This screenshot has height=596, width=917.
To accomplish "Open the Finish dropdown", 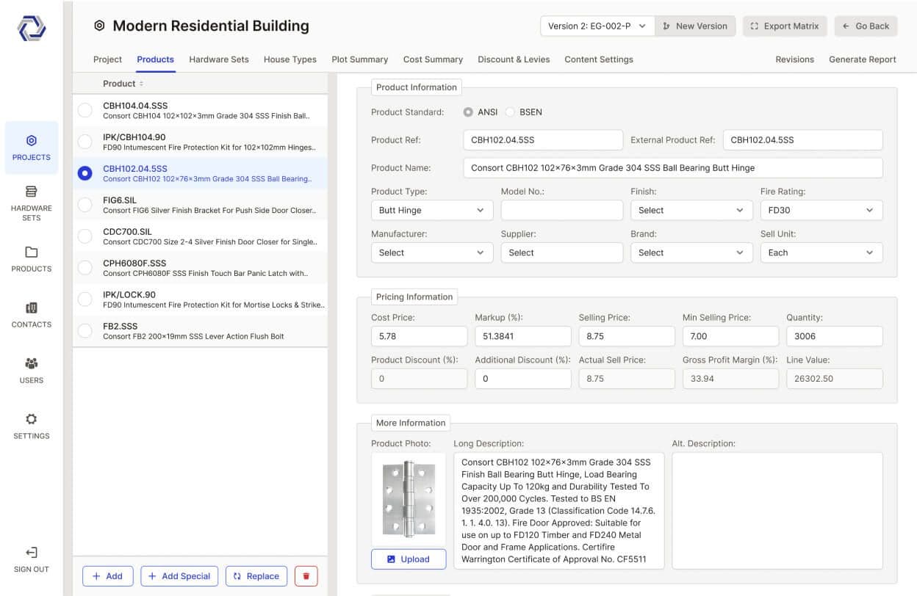I will coord(691,210).
